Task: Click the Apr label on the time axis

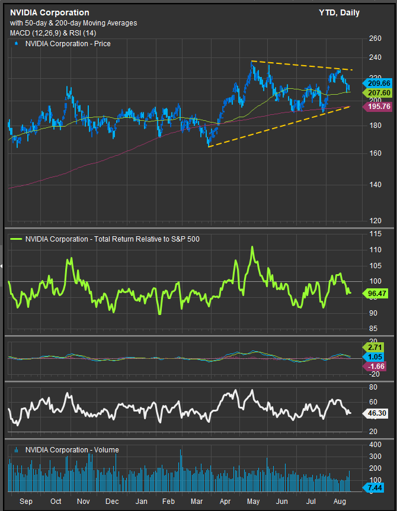Action: click(225, 502)
